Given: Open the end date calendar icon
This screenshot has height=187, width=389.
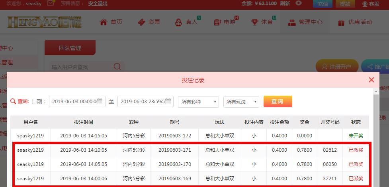Looking at the screenshot, I should (168, 101).
